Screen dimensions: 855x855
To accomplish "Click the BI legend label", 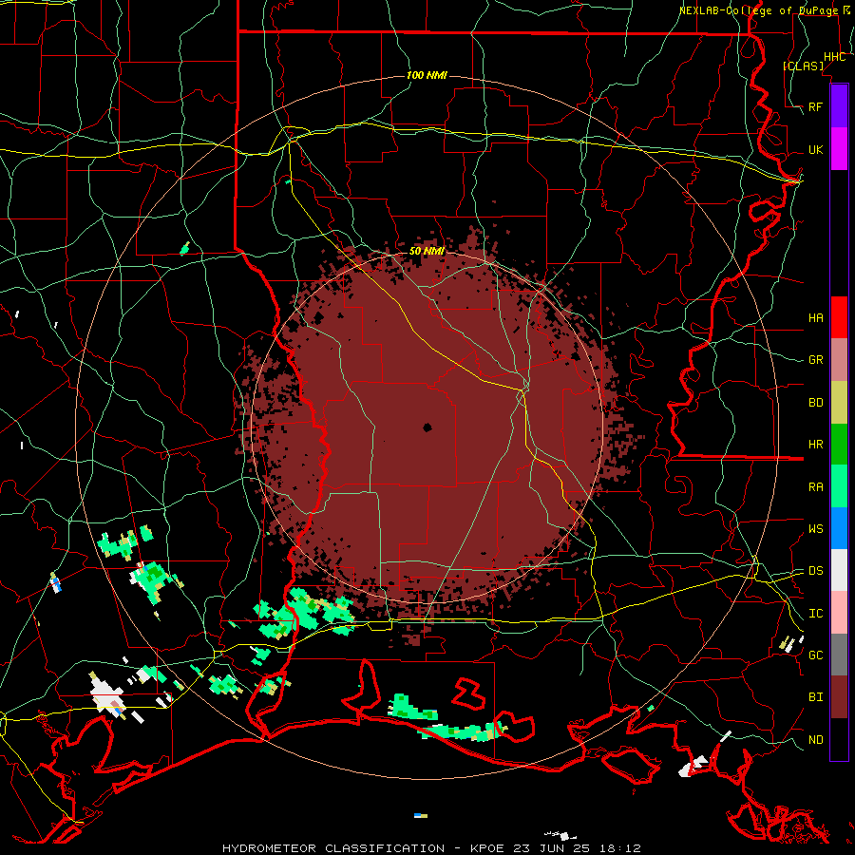I will pyautogui.click(x=816, y=697).
